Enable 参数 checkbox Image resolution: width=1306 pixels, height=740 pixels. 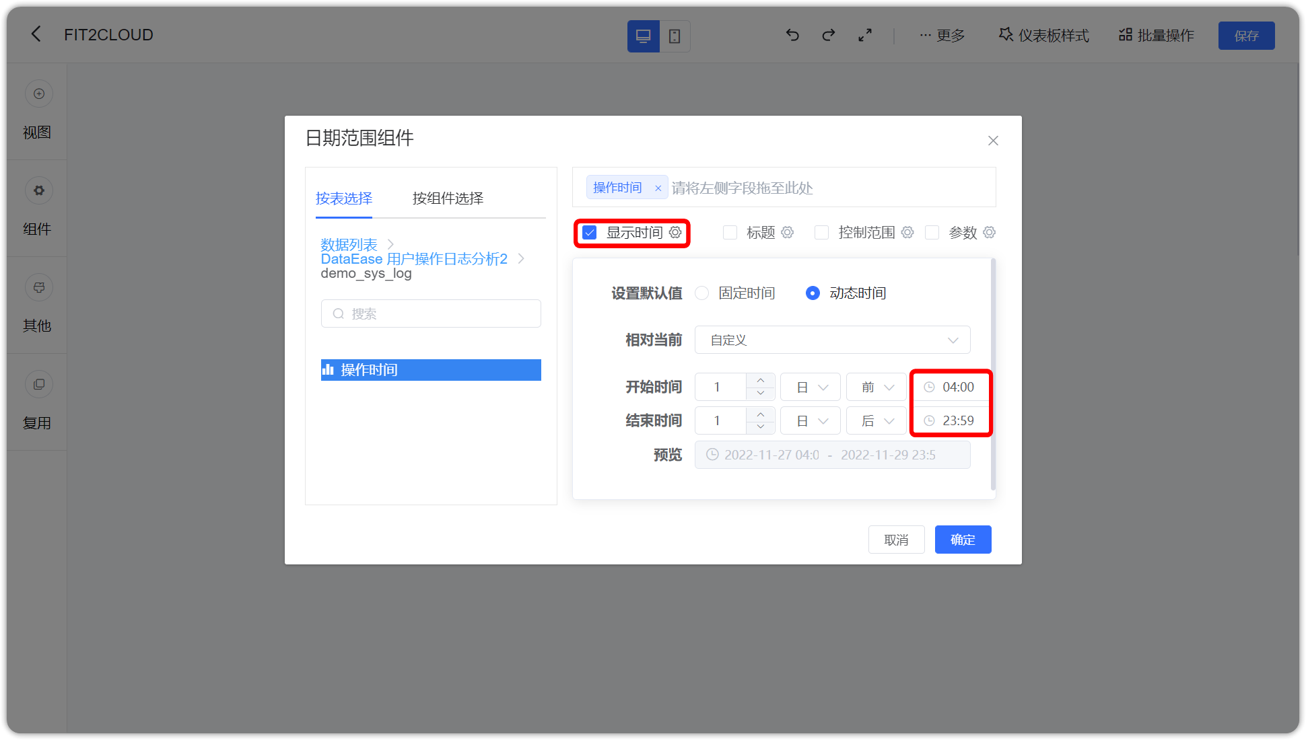pyautogui.click(x=932, y=233)
